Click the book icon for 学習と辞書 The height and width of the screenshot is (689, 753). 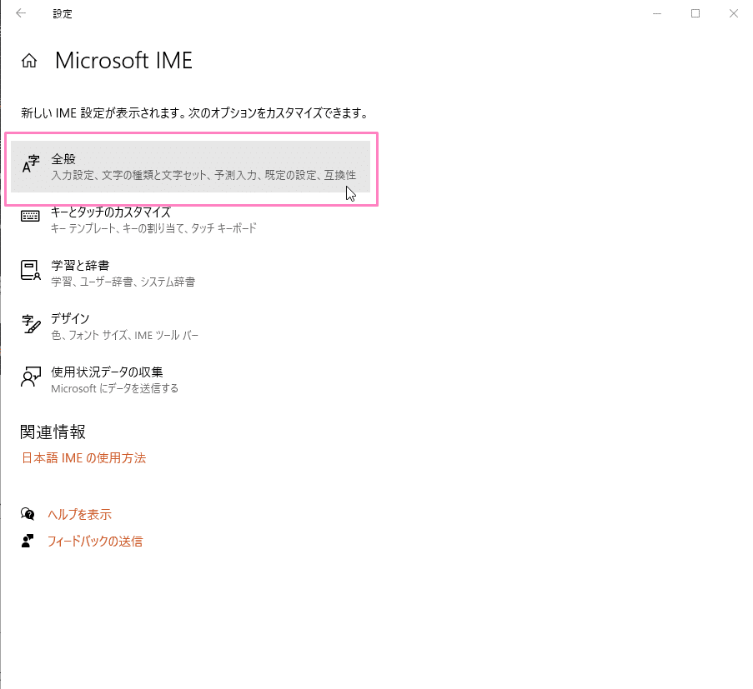pos(31,270)
